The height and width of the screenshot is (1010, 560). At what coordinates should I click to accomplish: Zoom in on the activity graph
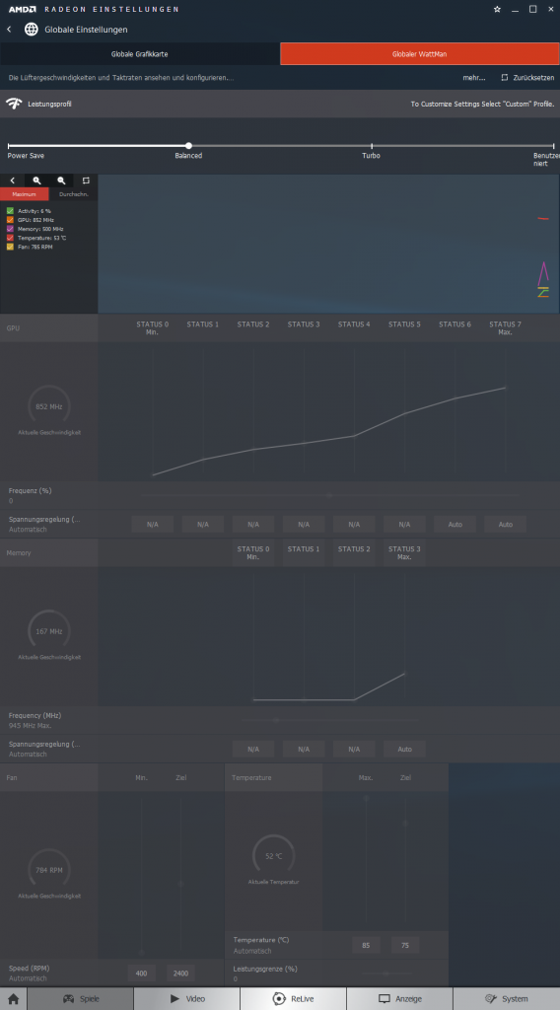pyautogui.click(x=36, y=181)
